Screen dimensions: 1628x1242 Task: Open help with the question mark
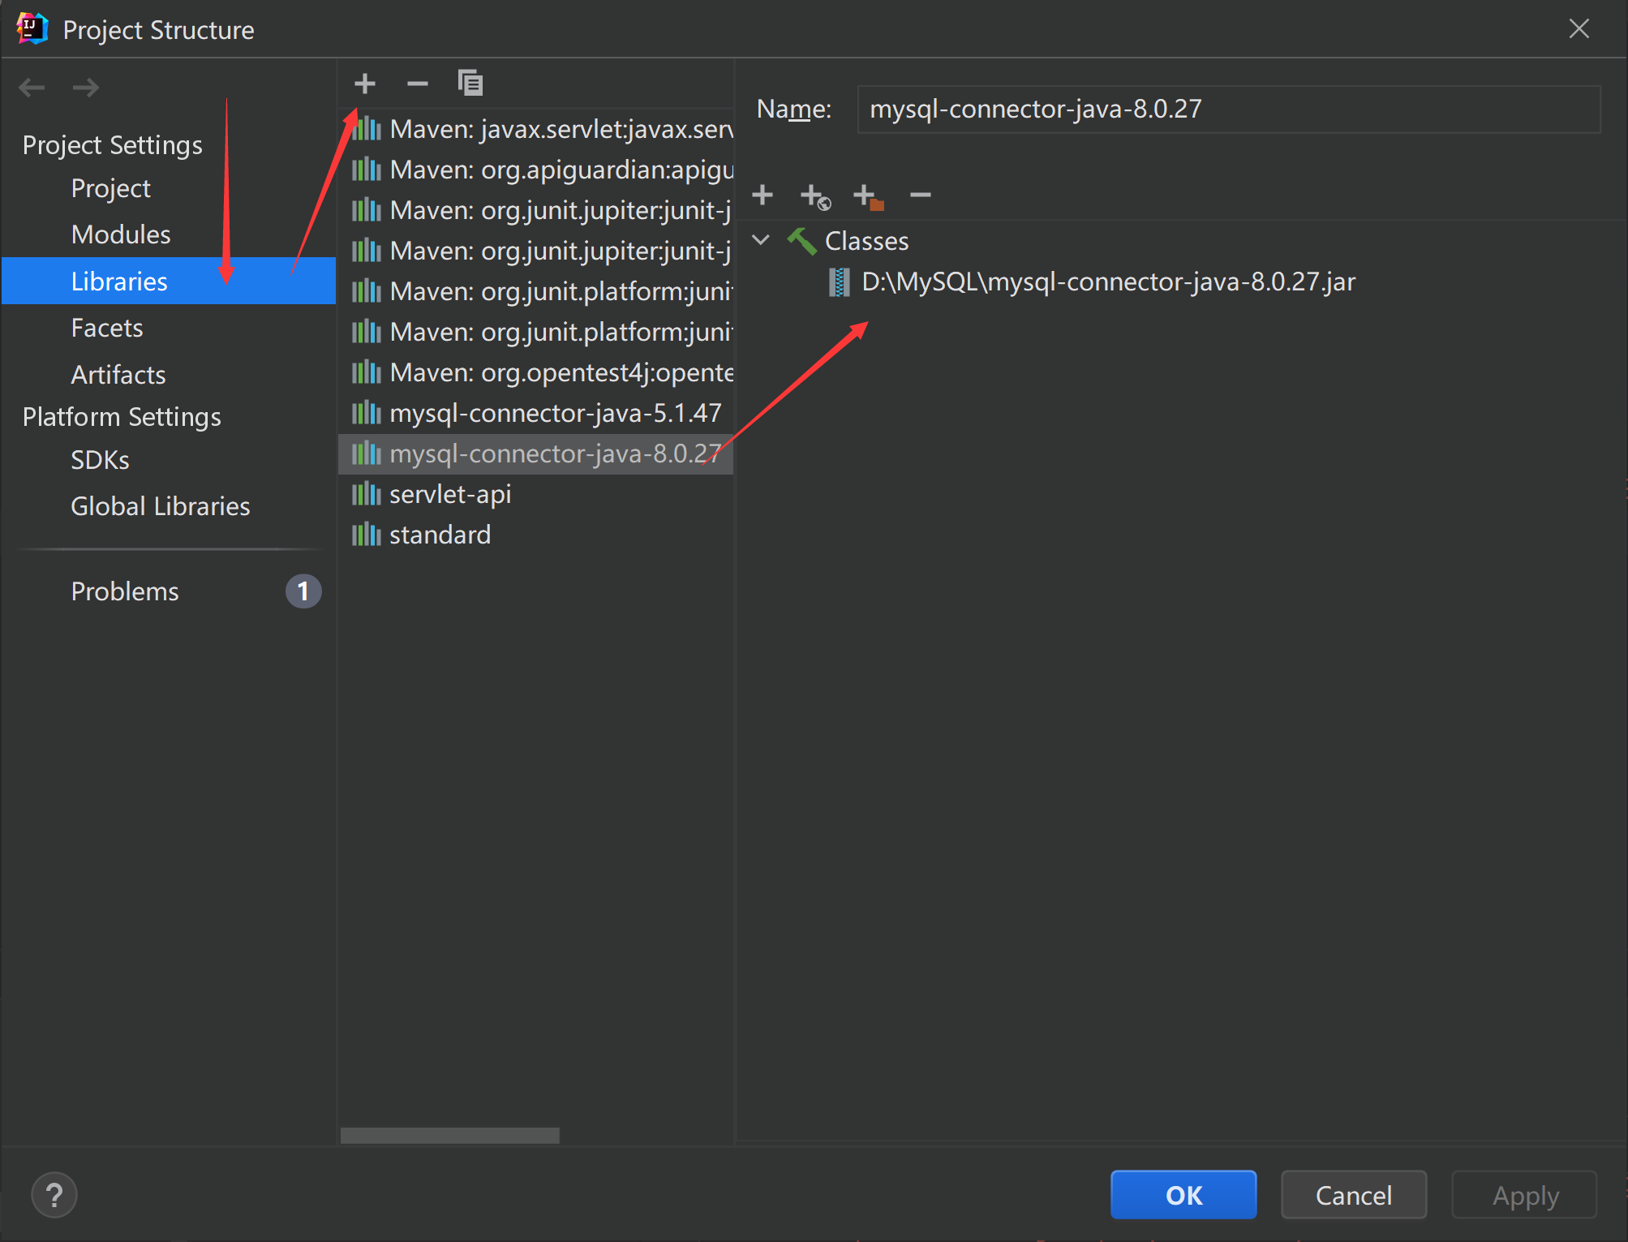point(54,1195)
